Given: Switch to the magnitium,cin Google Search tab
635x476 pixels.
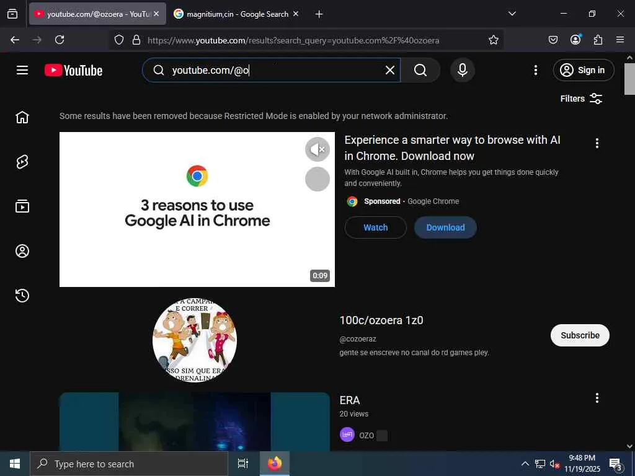Looking at the screenshot, I should coord(238,14).
